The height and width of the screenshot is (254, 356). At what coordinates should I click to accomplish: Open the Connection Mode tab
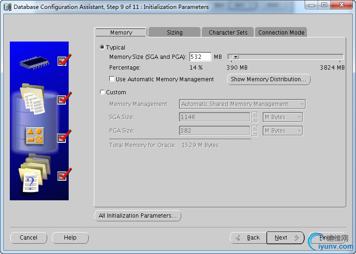click(281, 33)
